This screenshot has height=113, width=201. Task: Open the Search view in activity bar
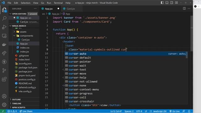pos(4,18)
